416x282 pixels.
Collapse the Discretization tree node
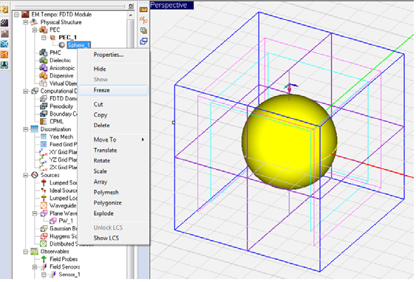[25, 129]
